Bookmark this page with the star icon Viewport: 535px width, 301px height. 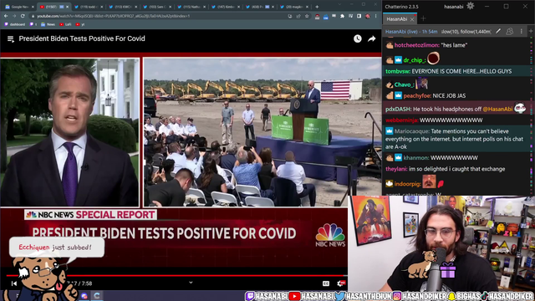(307, 16)
